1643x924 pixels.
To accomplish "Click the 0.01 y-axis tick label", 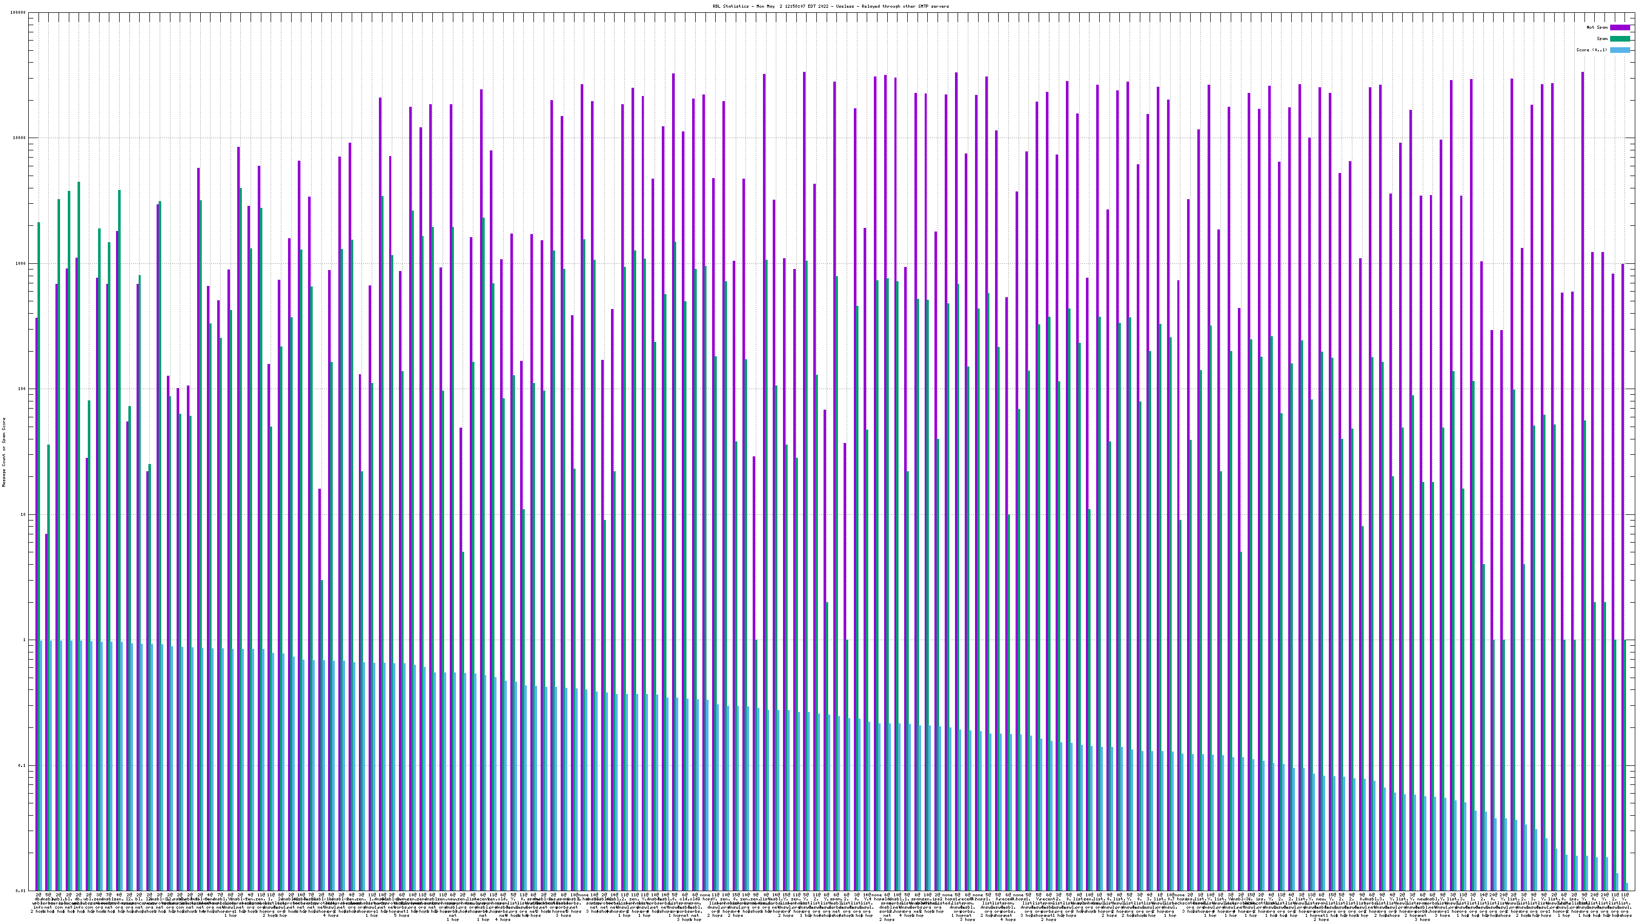I will pyautogui.click(x=22, y=891).
